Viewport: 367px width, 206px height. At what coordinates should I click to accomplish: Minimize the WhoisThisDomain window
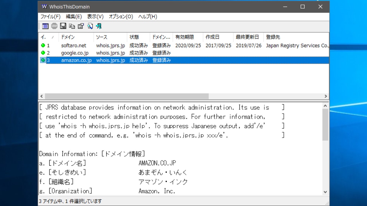285,7
